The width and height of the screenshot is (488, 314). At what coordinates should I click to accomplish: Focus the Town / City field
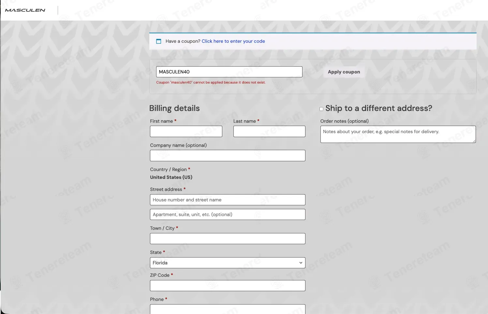coord(228,239)
